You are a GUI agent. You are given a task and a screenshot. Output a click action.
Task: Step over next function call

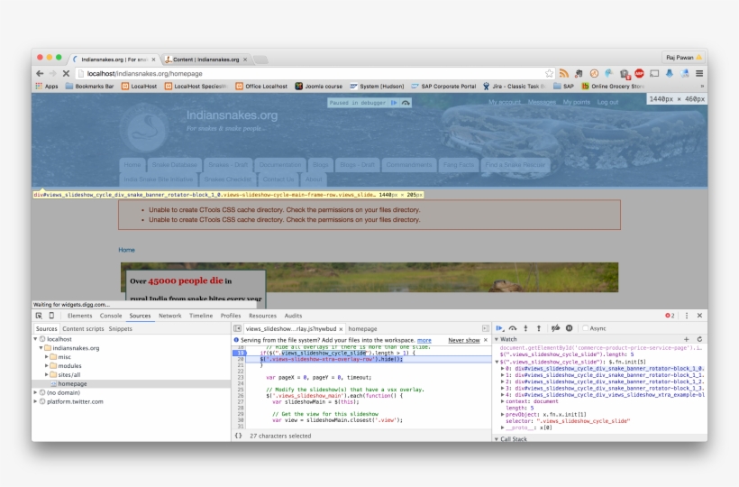click(x=513, y=328)
